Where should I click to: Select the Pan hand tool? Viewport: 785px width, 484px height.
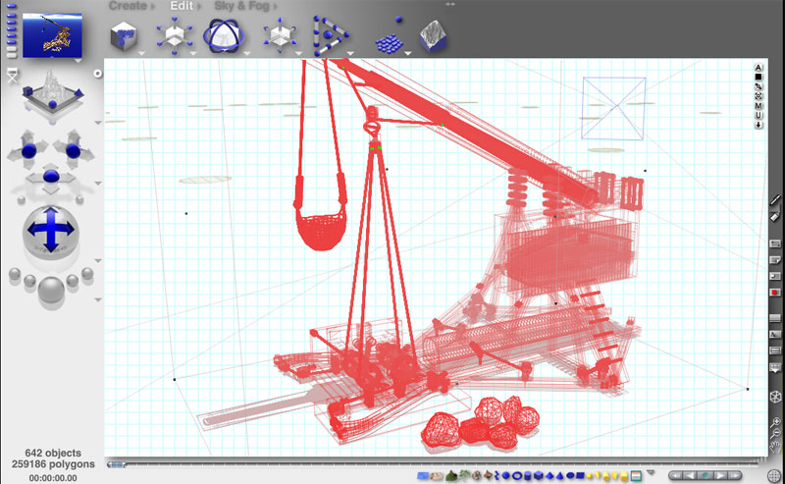pos(775,446)
